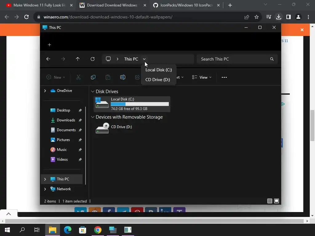Go back in File Explorer navigation
This screenshot has width=315, height=236.
point(48,59)
